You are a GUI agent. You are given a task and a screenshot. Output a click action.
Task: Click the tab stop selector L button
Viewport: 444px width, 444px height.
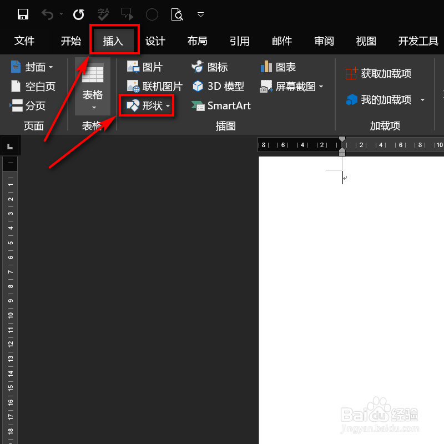pos(10,147)
